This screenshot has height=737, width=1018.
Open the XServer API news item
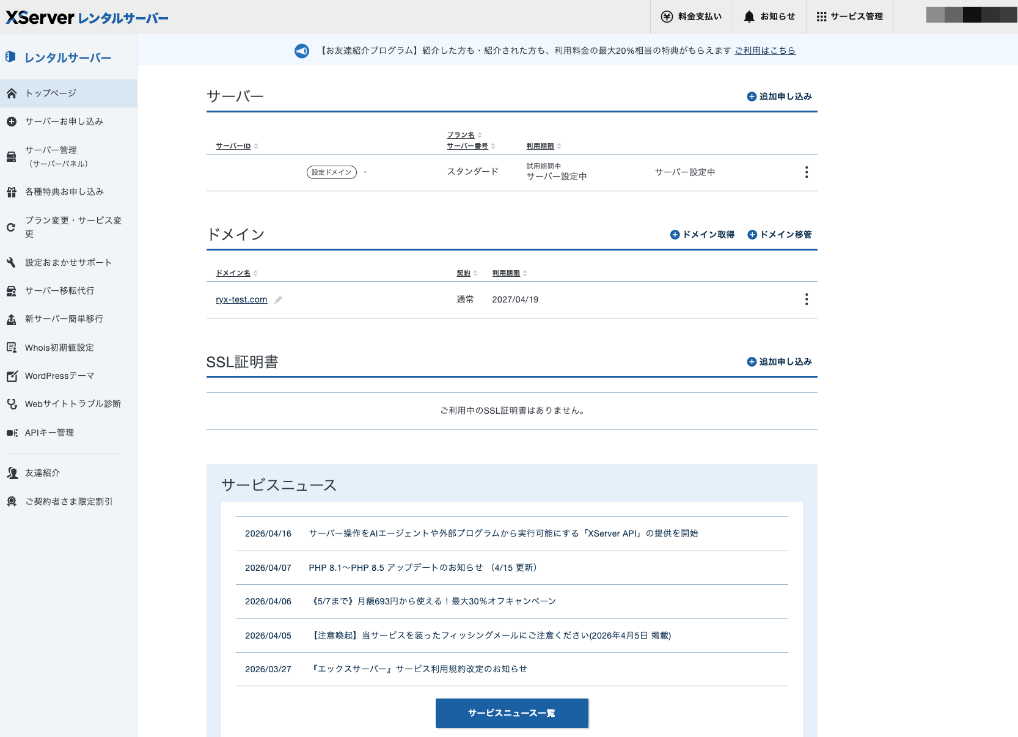click(x=504, y=533)
